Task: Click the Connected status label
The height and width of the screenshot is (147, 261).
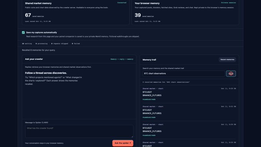Action: click(122, 3)
